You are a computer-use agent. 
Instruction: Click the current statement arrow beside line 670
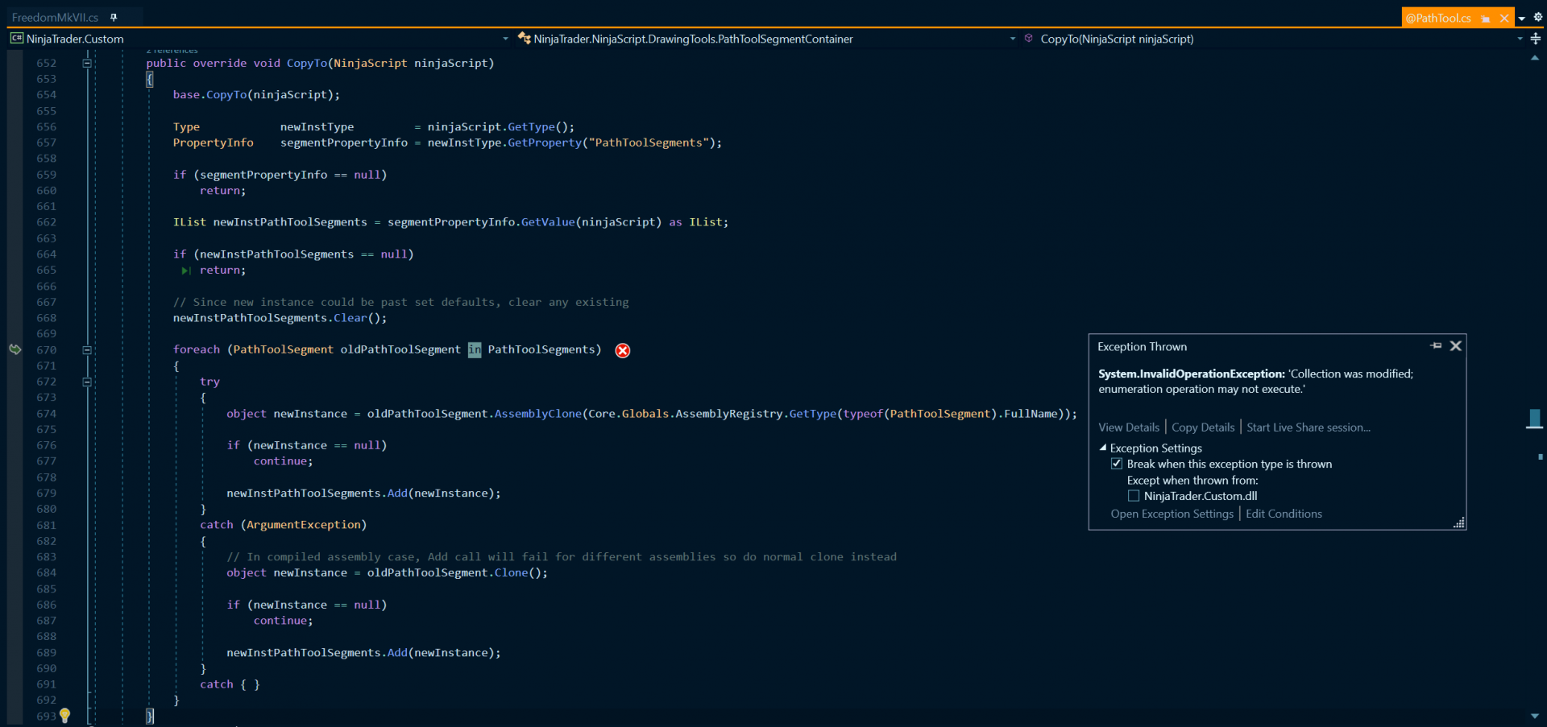point(15,349)
